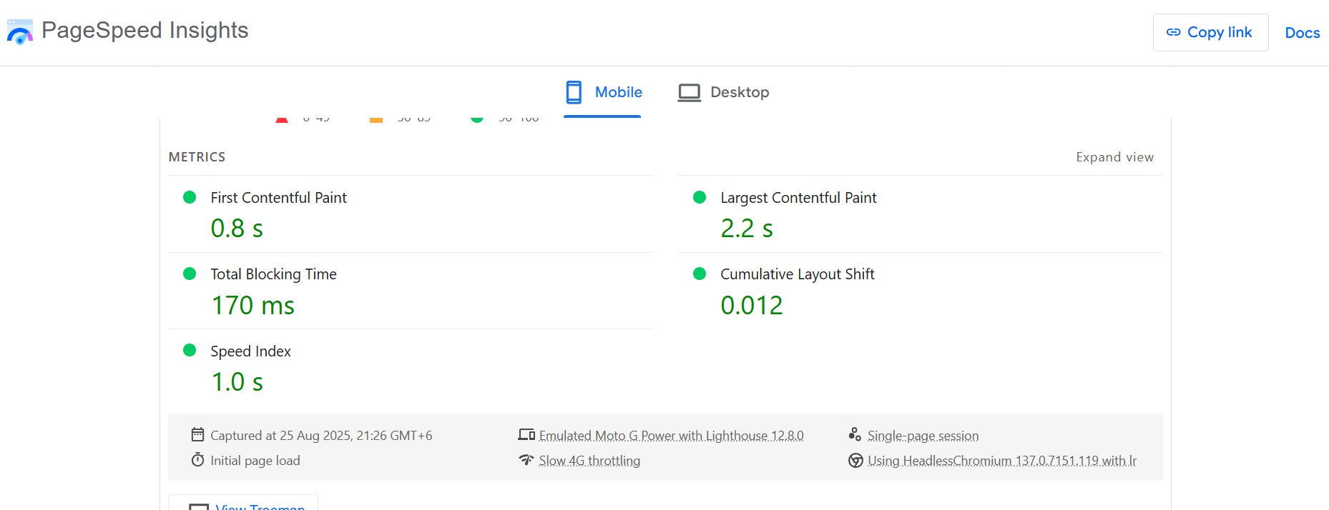Click the Speed Index label
The image size is (1329, 510).
point(250,351)
